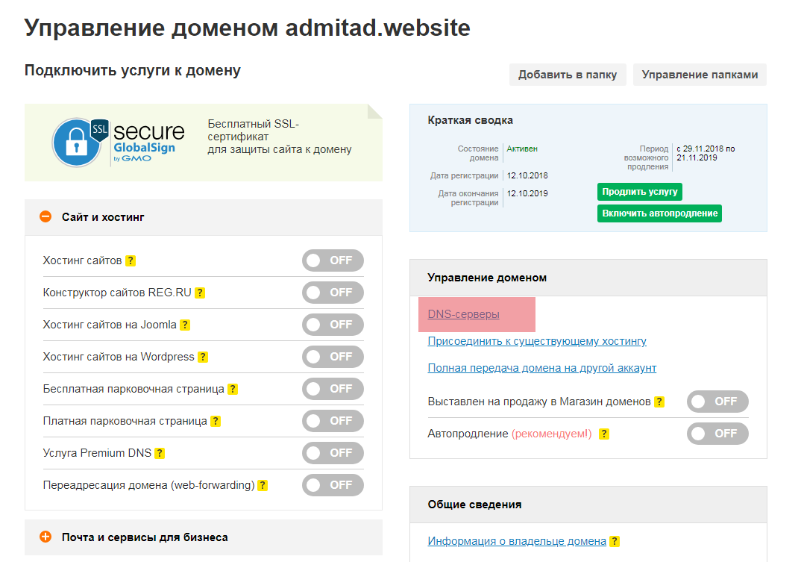The image size is (801, 562).
Task: Open the DNS-серверы link
Action: point(463,314)
